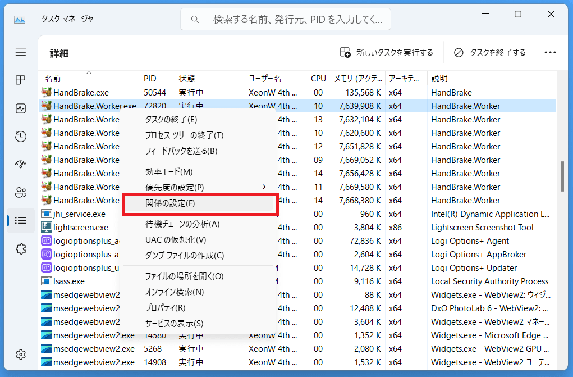The height and width of the screenshot is (377, 573).
Task: Click description Lightscreen Screenshot Tool
Action: click(482, 228)
